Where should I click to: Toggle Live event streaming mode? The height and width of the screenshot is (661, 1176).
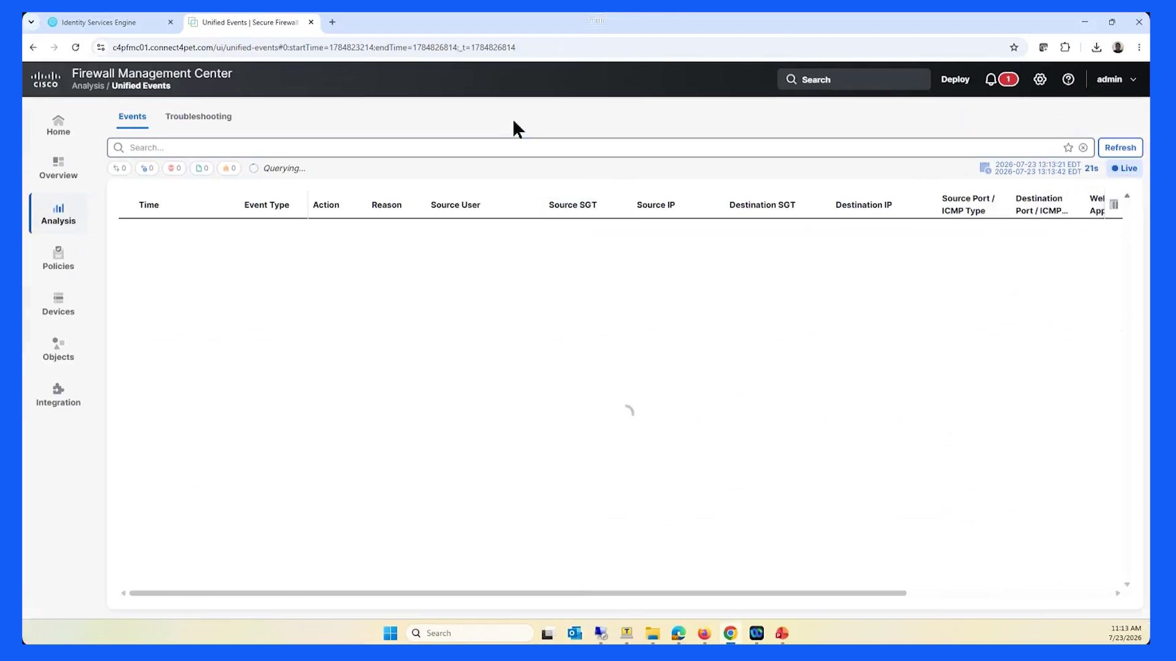click(1125, 168)
